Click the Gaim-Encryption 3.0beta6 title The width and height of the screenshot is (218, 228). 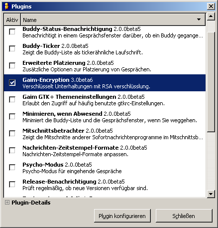pos(58,80)
